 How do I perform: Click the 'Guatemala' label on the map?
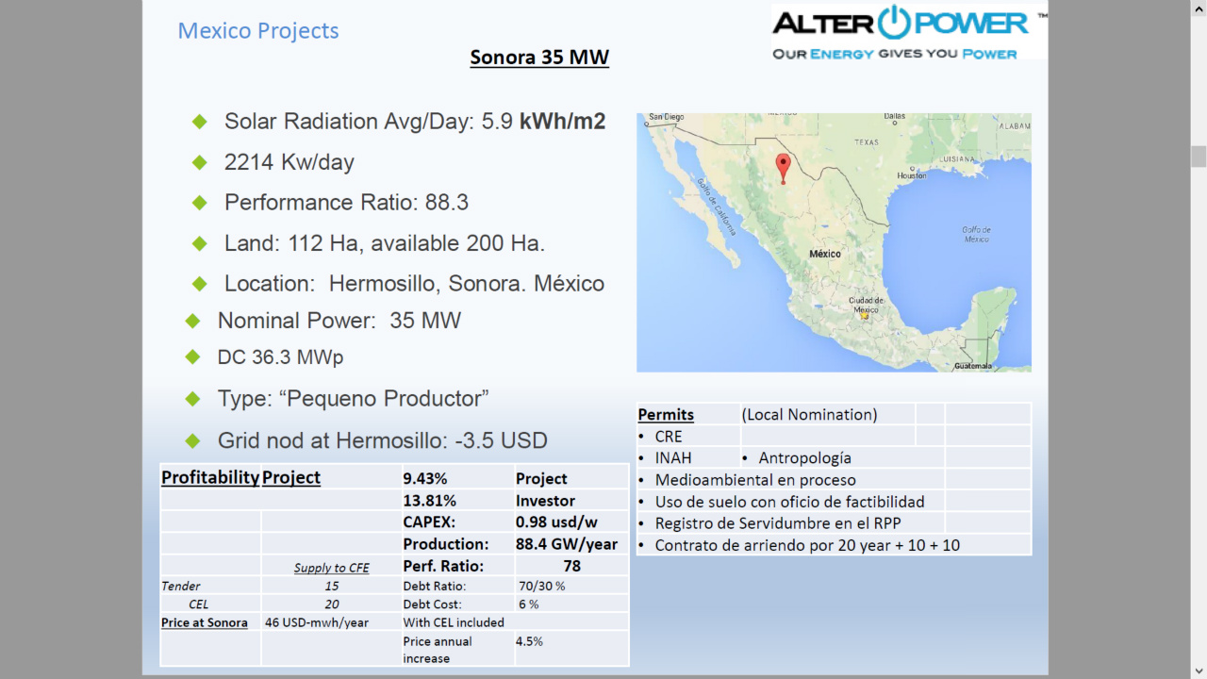point(972,366)
